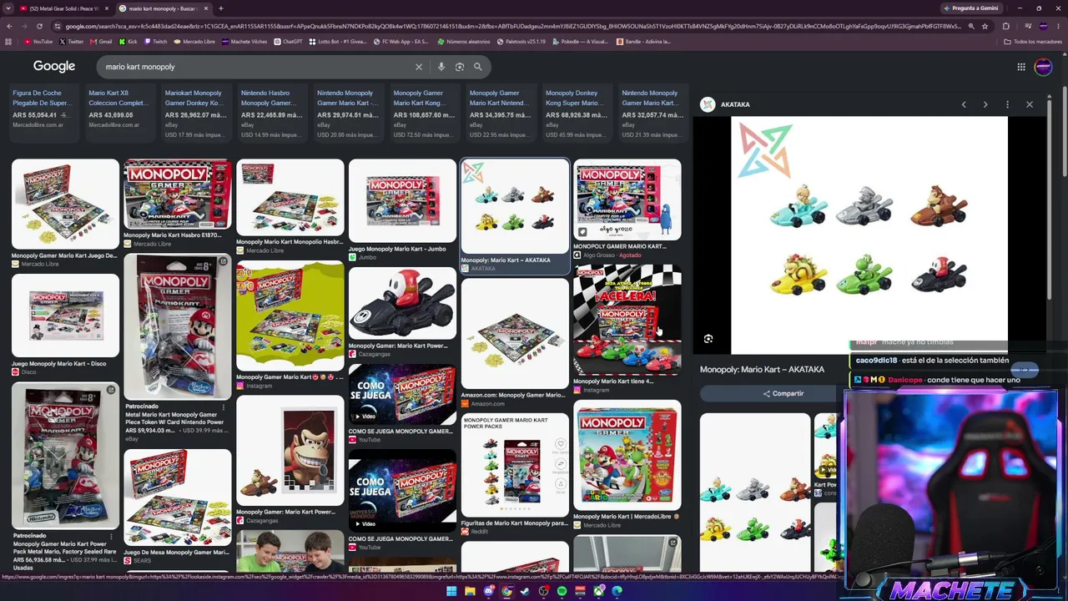Open the Google apps grid
The image size is (1068, 601).
(x=1020, y=67)
